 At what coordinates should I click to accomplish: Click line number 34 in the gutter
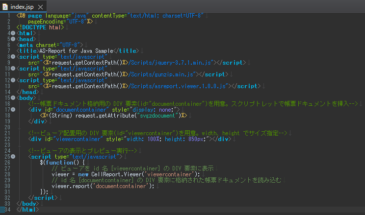(8, 210)
